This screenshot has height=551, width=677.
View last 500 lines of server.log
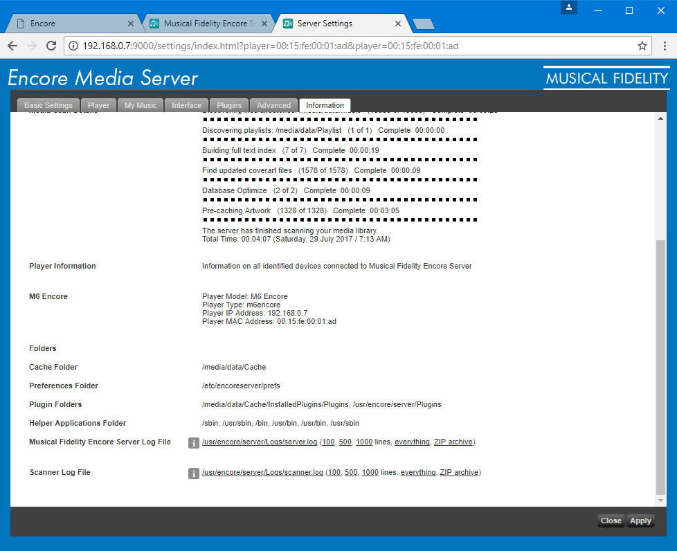point(345,442)
